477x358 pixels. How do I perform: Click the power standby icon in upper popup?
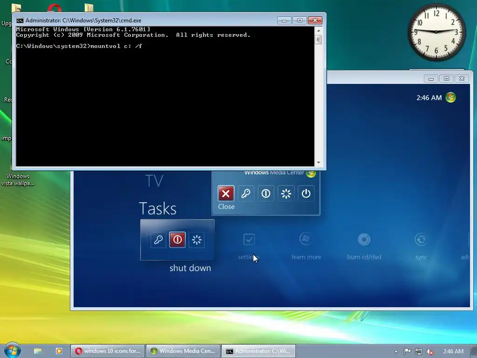306,193
